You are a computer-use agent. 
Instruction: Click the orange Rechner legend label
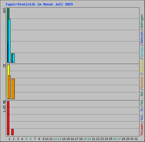coord(142,82)
